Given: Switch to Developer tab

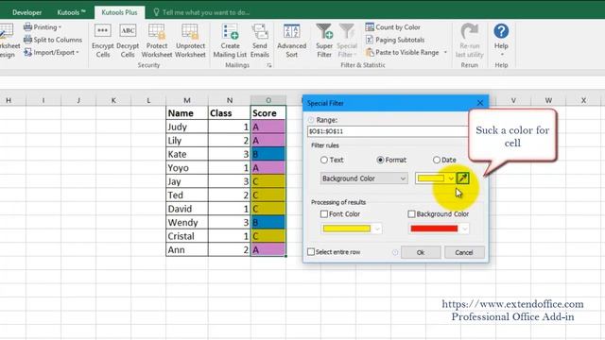Looking at the screenshot, I should [27, 12].
